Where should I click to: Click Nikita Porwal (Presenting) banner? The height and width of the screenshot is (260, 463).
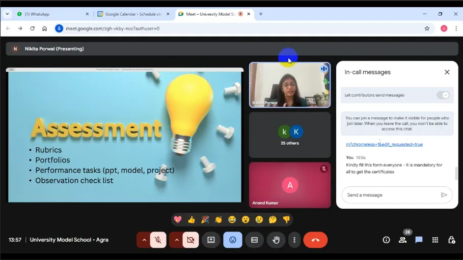tap(232, 49)
